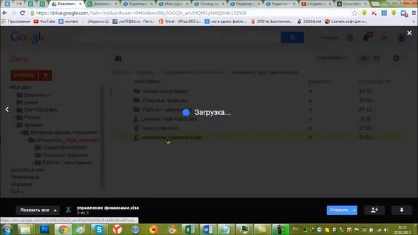Click the monitor extension icon with red badge
Screen dimensions: 418x235
404,13
